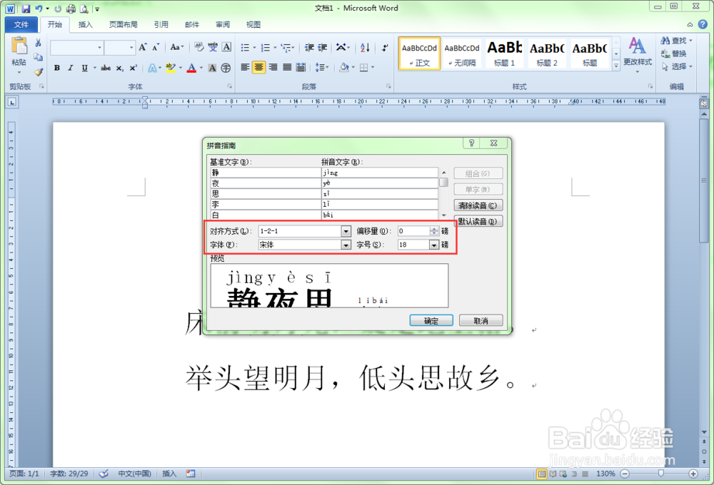The width and height of the screenshot is (714, 485).
Task: Click the Grow Font icon
Action: [143, 47]
